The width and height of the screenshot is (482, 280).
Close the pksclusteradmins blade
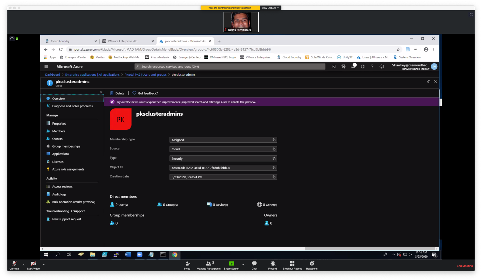point(435,81)
